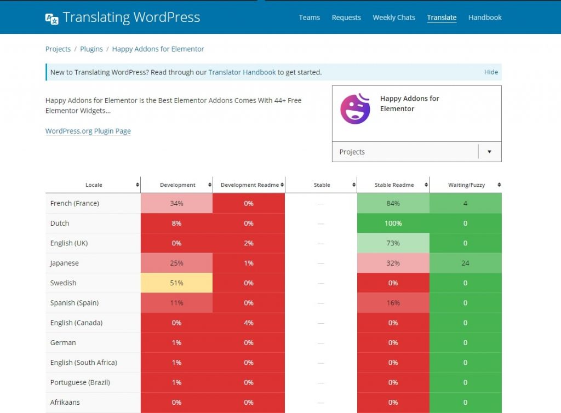Open the Teams menu item
Image resolution: width=561 pixels, height=413 pixels.
coord(310,18)
